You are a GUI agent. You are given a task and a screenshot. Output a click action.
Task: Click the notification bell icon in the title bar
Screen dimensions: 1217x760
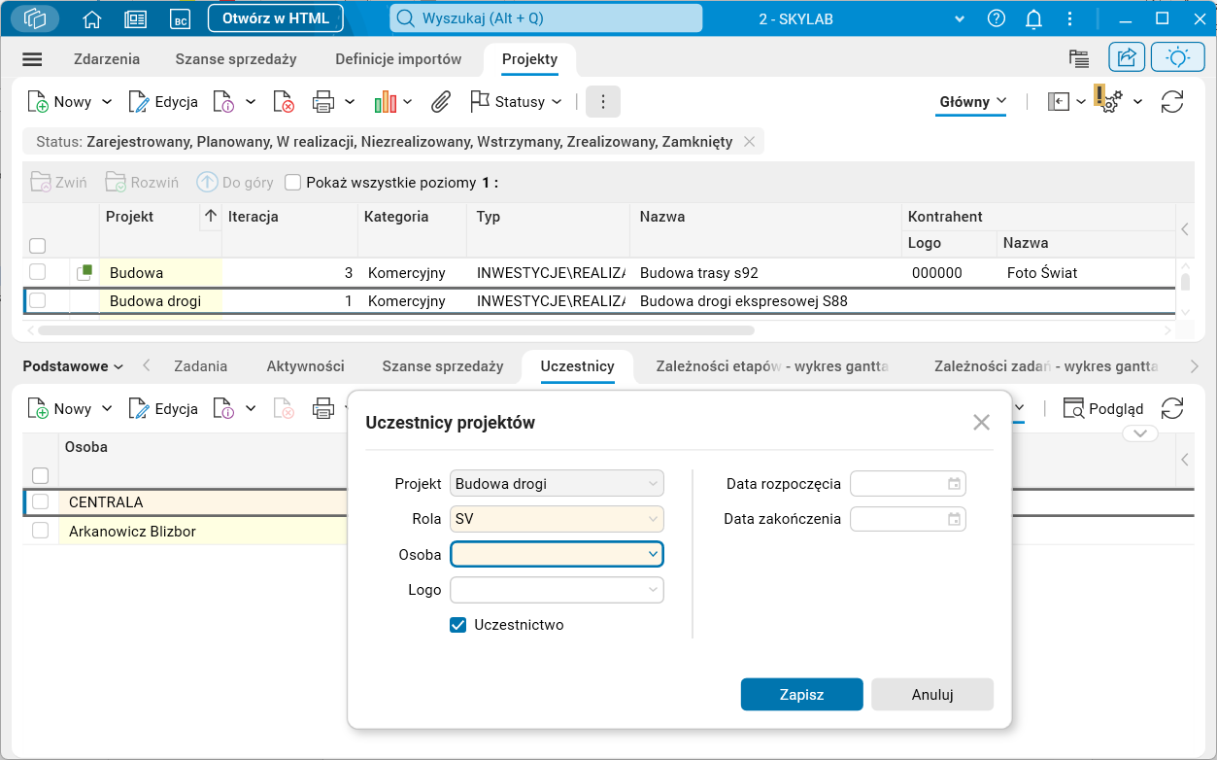[x=1032, y=17]
